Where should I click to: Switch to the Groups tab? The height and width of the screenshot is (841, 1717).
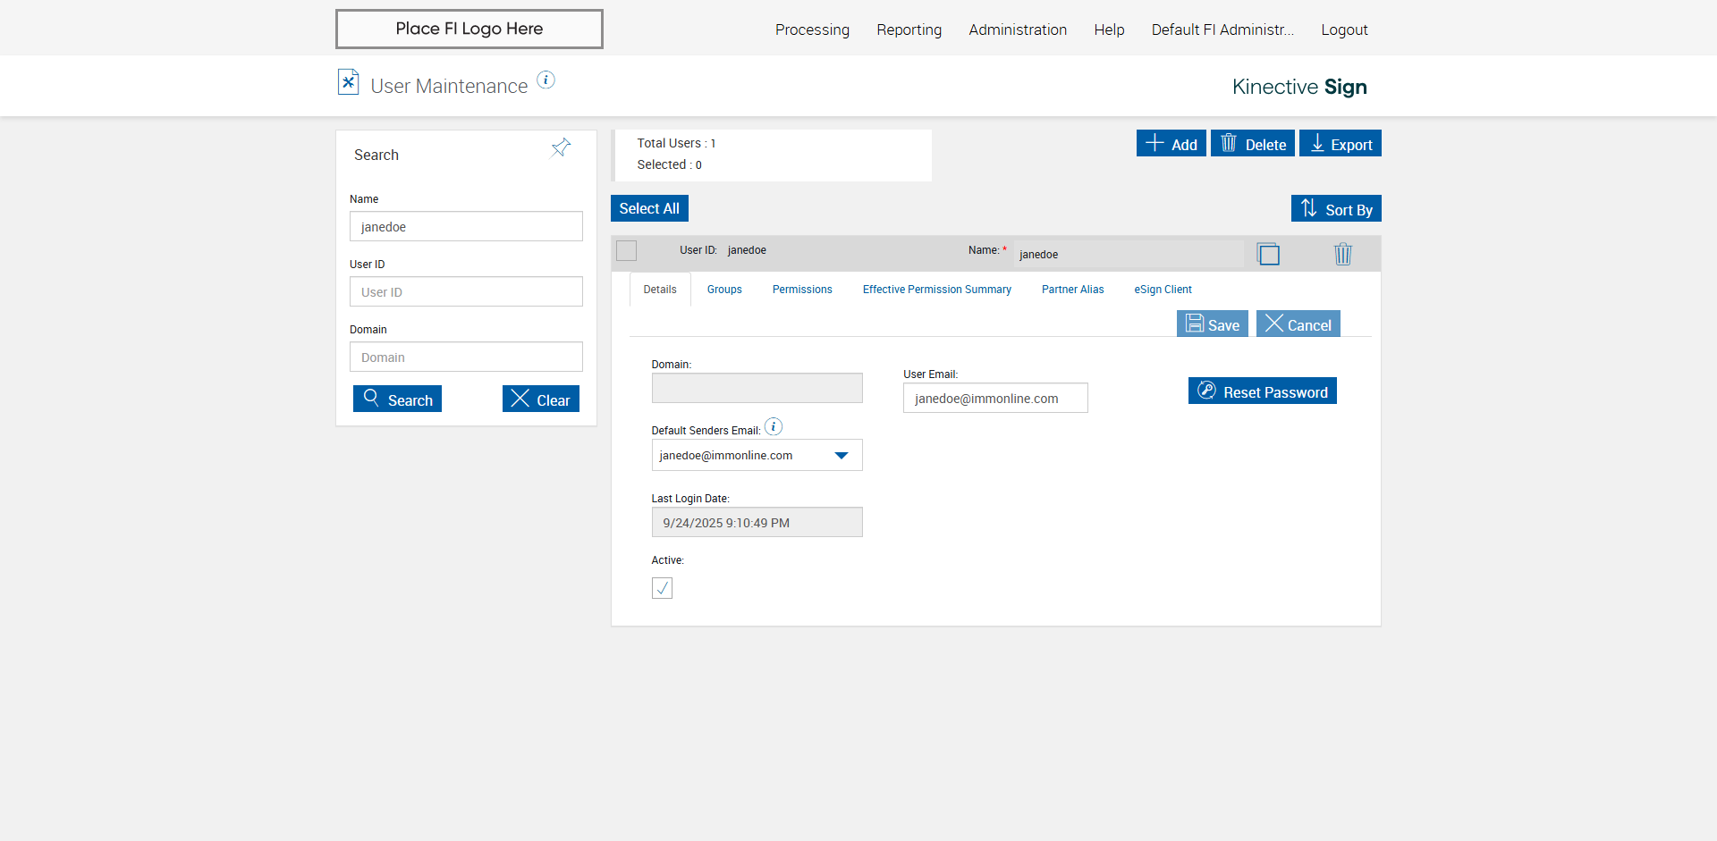[724, 290]
